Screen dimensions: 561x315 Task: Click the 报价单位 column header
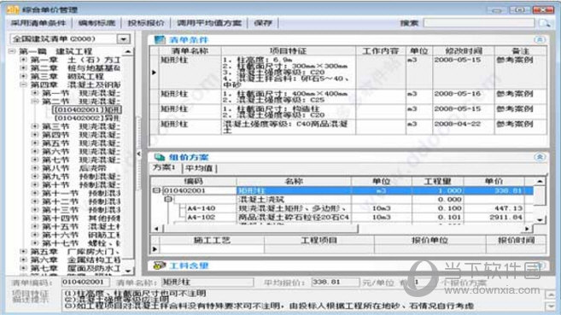[430, 240]
